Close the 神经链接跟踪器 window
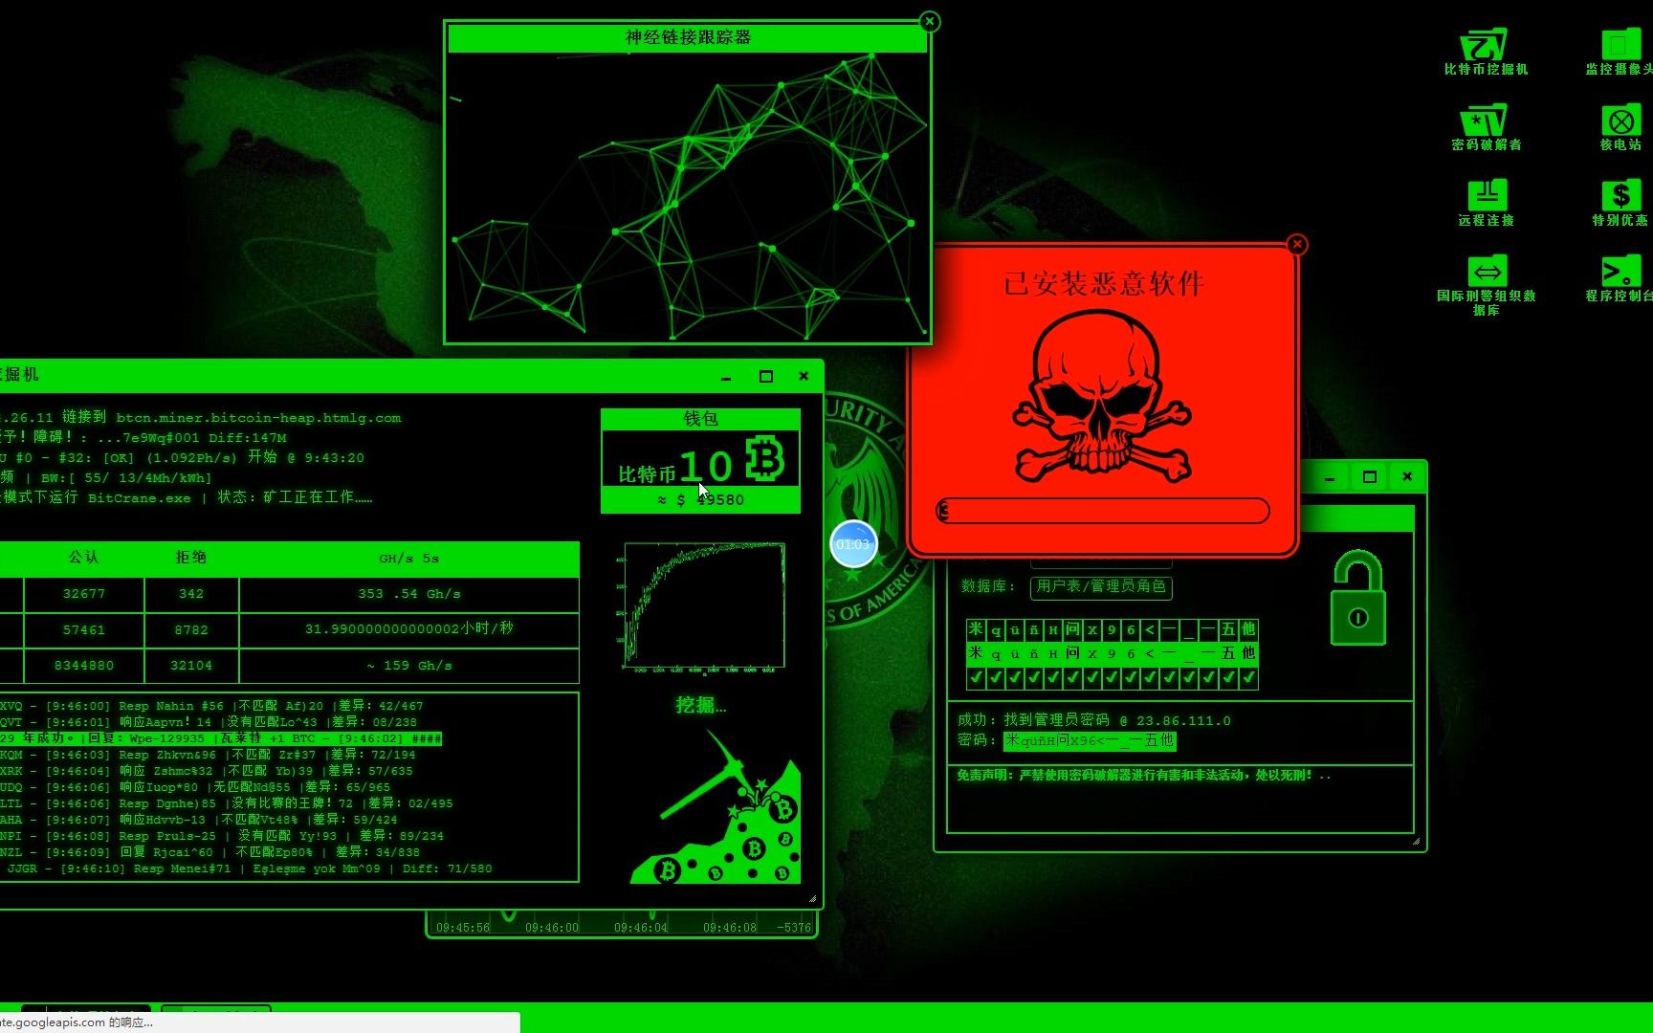 coord(929,22)
